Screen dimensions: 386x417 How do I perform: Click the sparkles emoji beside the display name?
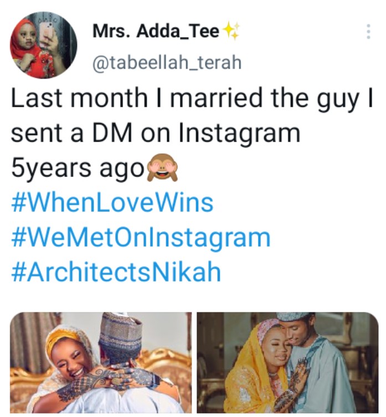(x=230, y=32)
